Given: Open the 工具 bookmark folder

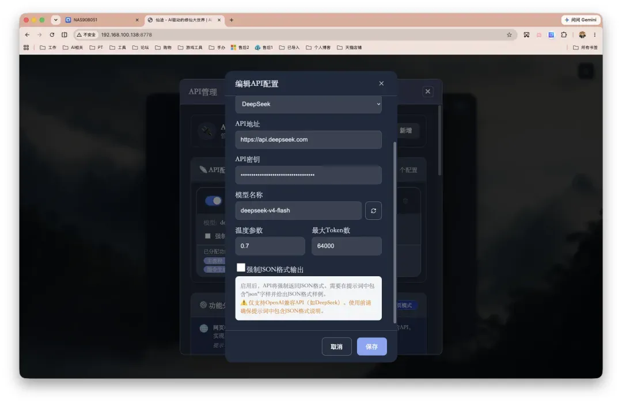Looking at the screenshot, I should [118, 48].
